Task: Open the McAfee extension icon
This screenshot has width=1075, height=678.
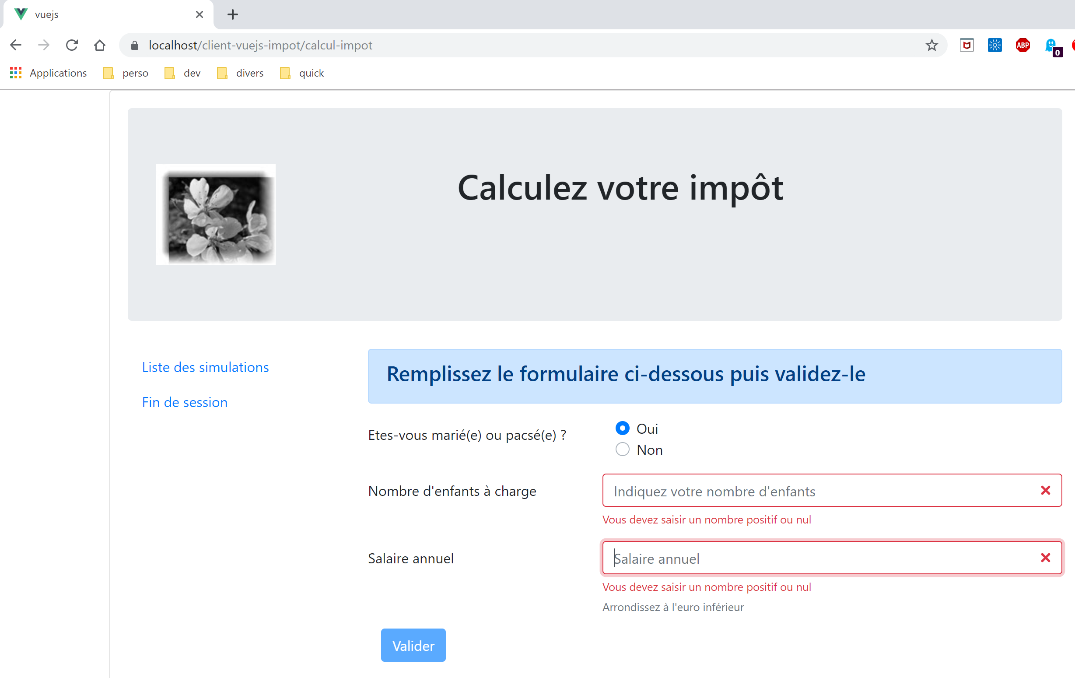Action: [x=966, y=45]
